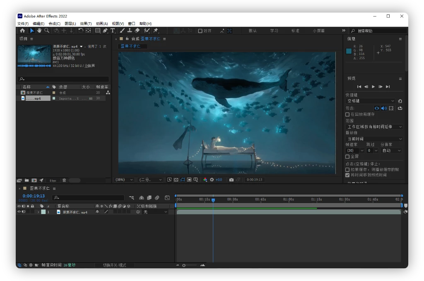This screenshot has width=424, height=281.
Task: Open the 合成(C) menu
Action: [54, 24]
